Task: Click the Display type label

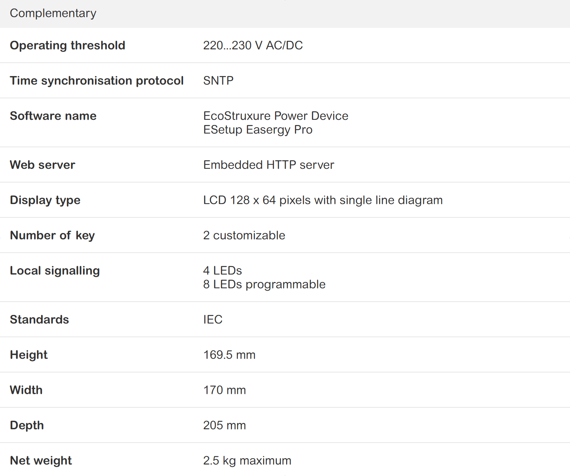Action: coord(45,200)
